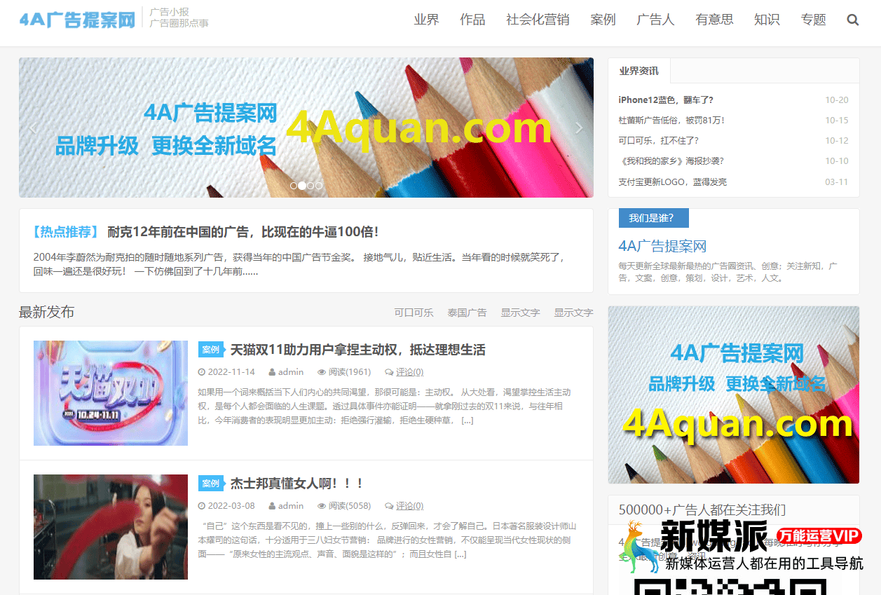Open comments link on 杰士邦 article
This screenshot has width=881, height=595.
coord(409,506)
